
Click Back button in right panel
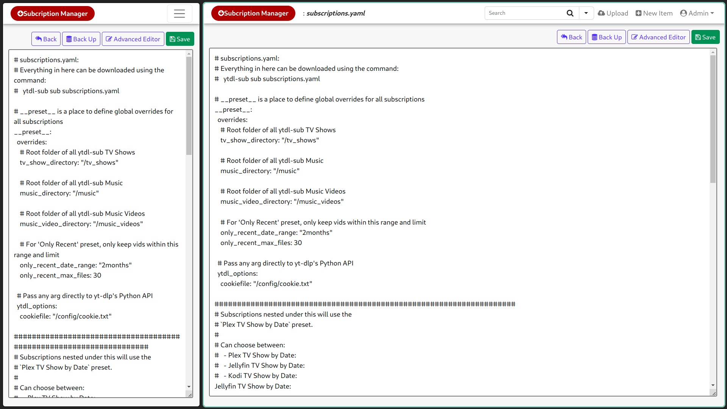click(x=571, y=37)
